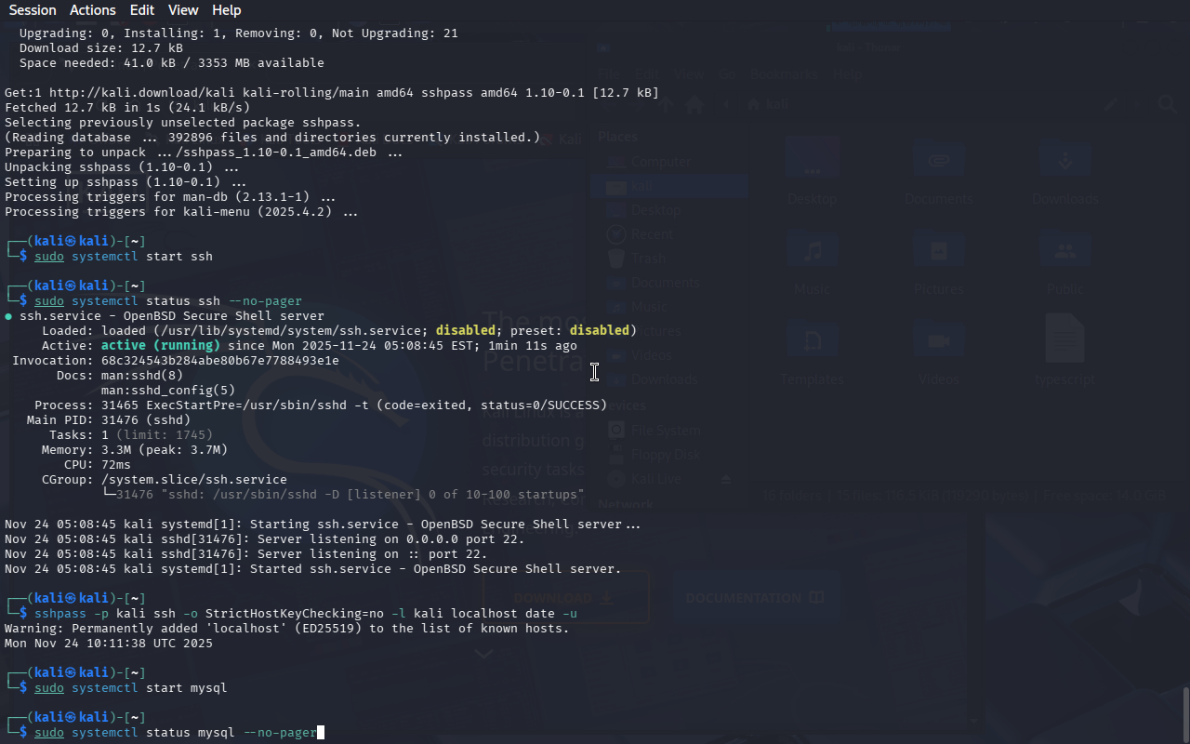Click the green 'active (running)' status text

tap(160, 346)
